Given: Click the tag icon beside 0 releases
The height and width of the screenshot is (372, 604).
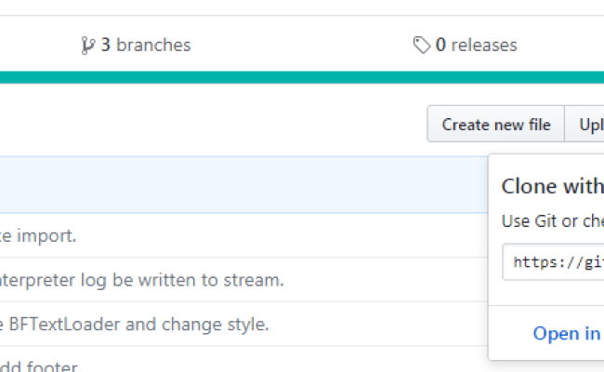Looking at the screenshot, I should click(x=422, y=45).
